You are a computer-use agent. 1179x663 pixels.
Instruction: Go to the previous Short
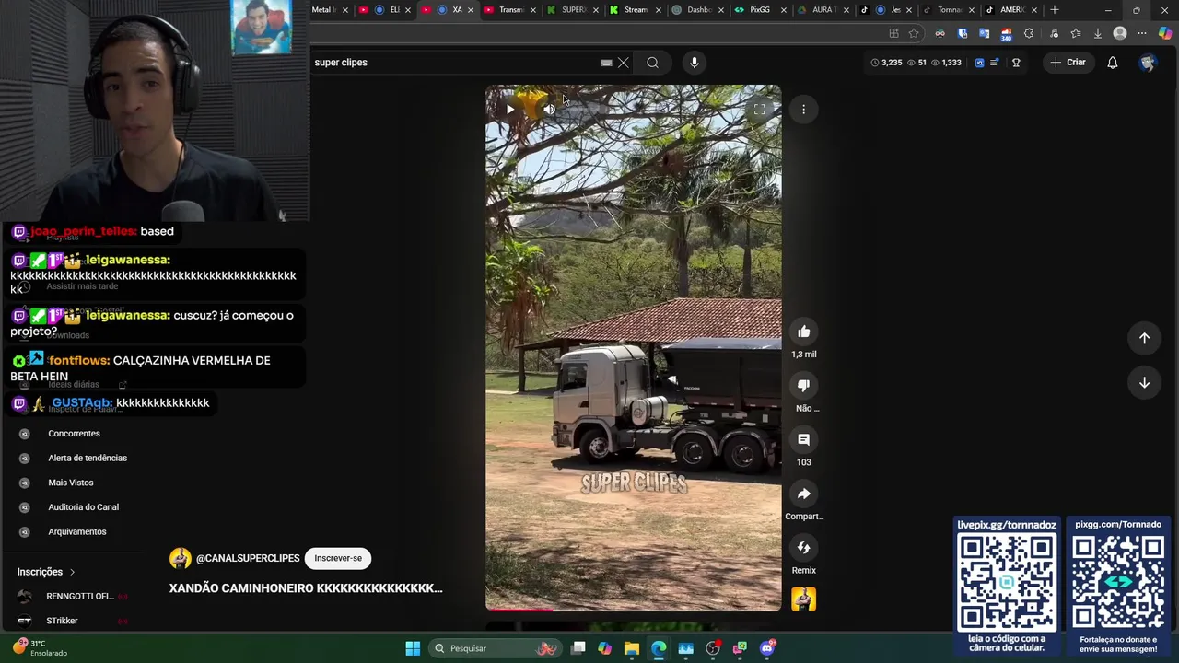1144,338
